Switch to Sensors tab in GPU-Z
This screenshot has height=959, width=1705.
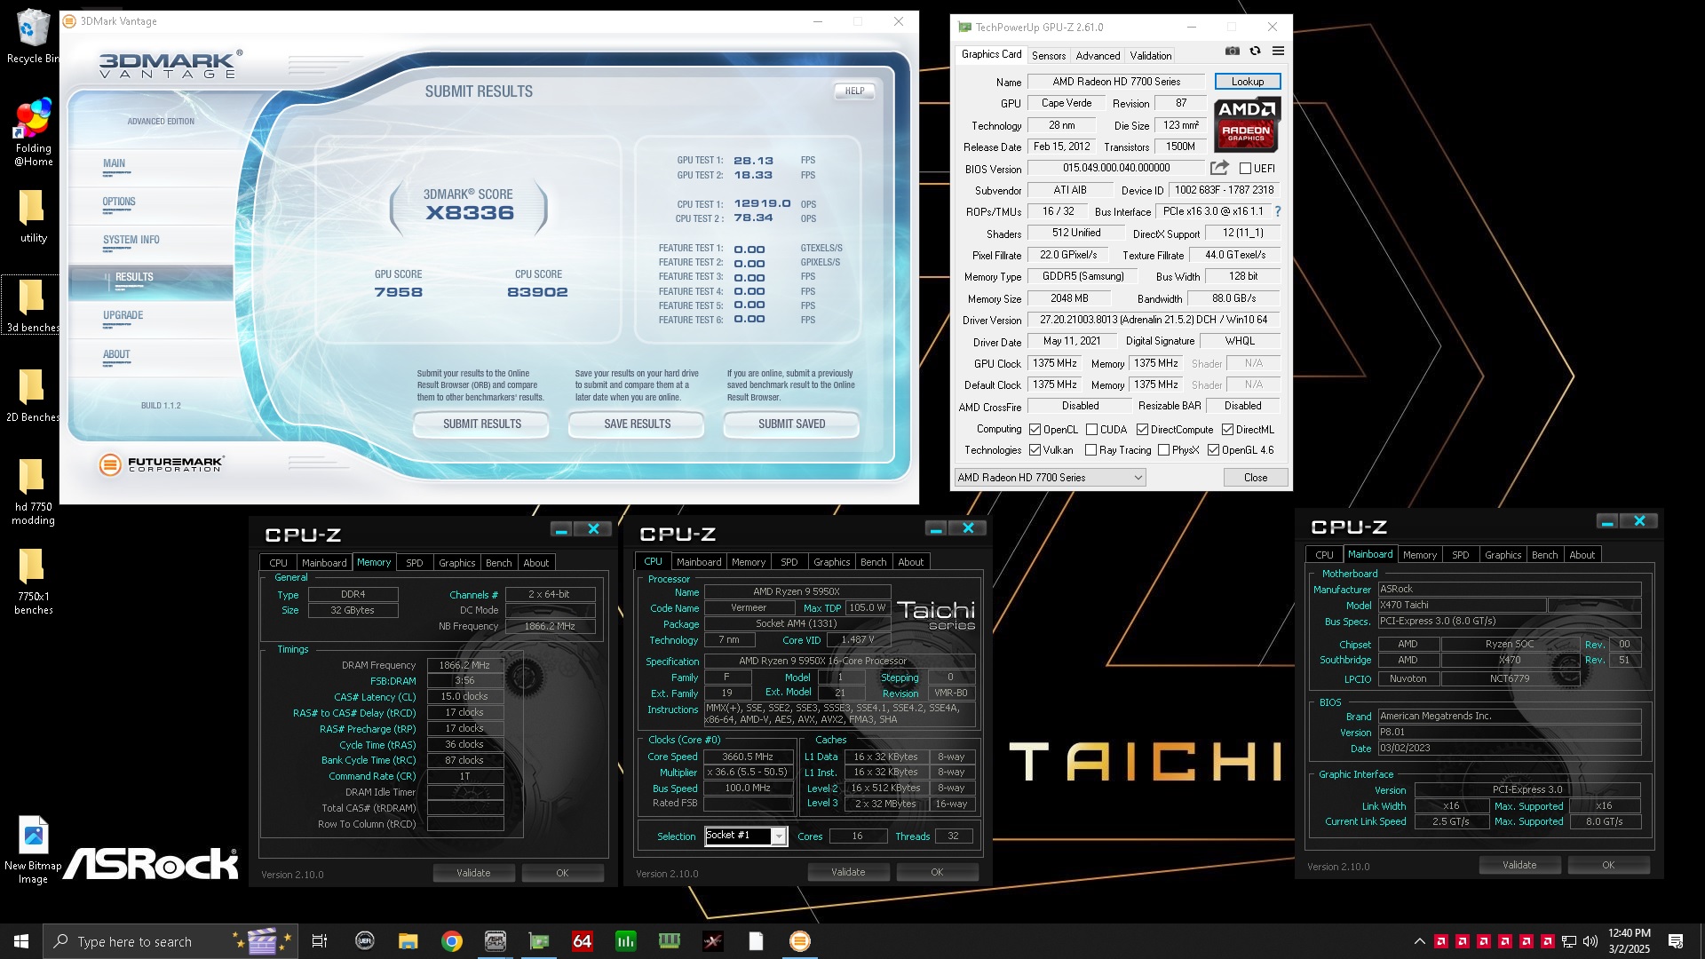(x=1049, y=56)
